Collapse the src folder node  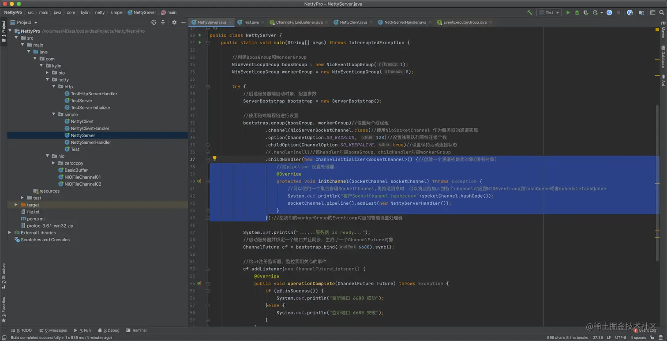click(x=16, y=38)
